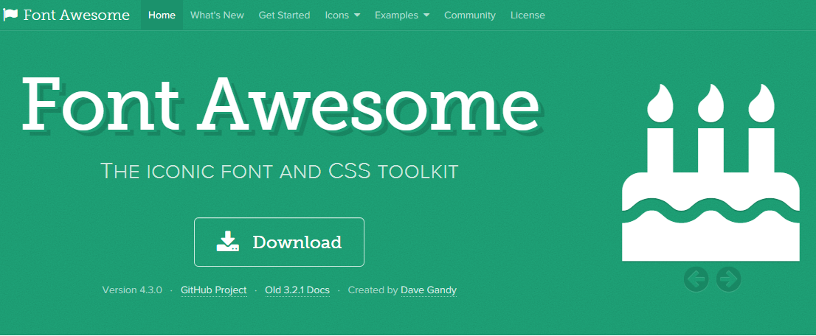Click the flag logo icon in navbar
Viewport: 816px width, 336px height.
(10, 15)
